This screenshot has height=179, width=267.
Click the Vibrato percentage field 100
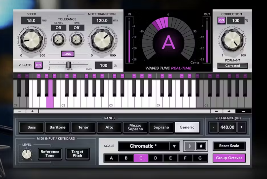[x=104, y=65]
